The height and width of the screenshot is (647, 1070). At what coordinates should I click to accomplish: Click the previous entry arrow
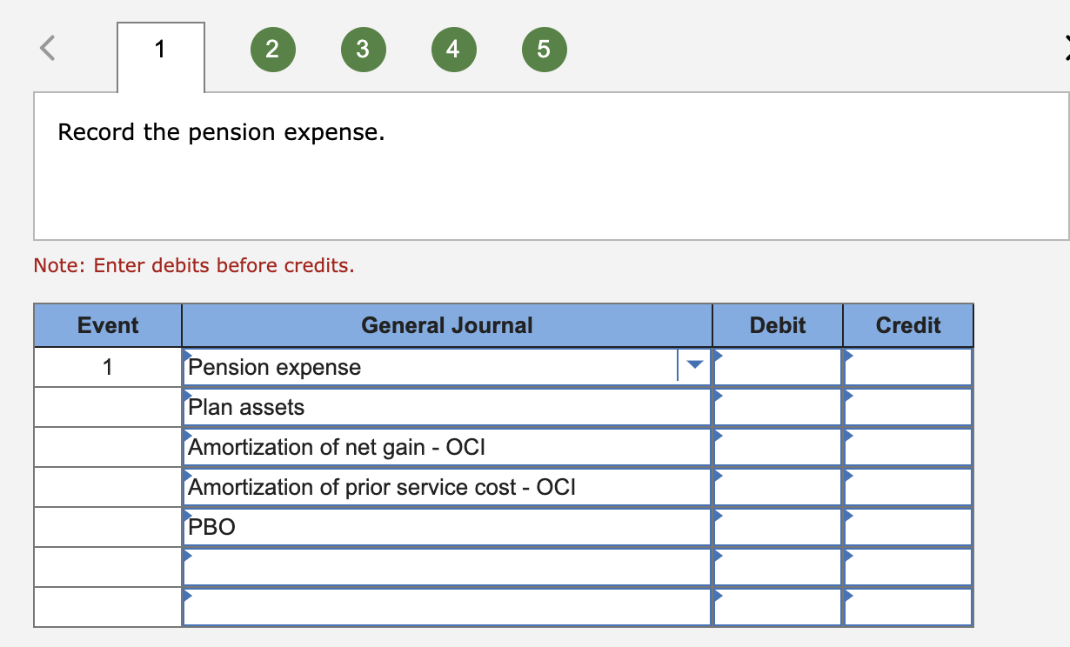tap(48, 50)
